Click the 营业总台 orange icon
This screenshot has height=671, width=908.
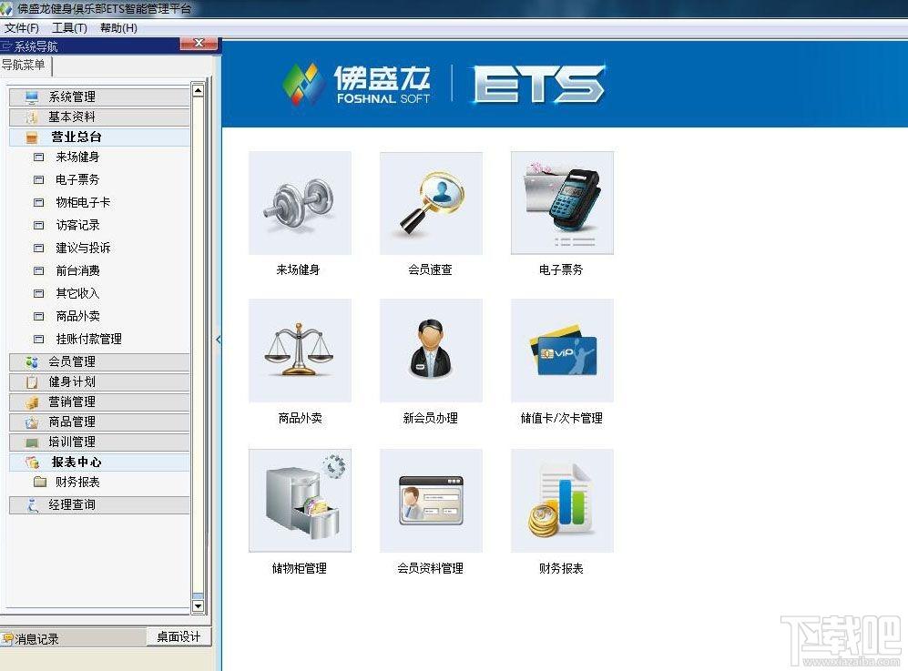[32, 137]
